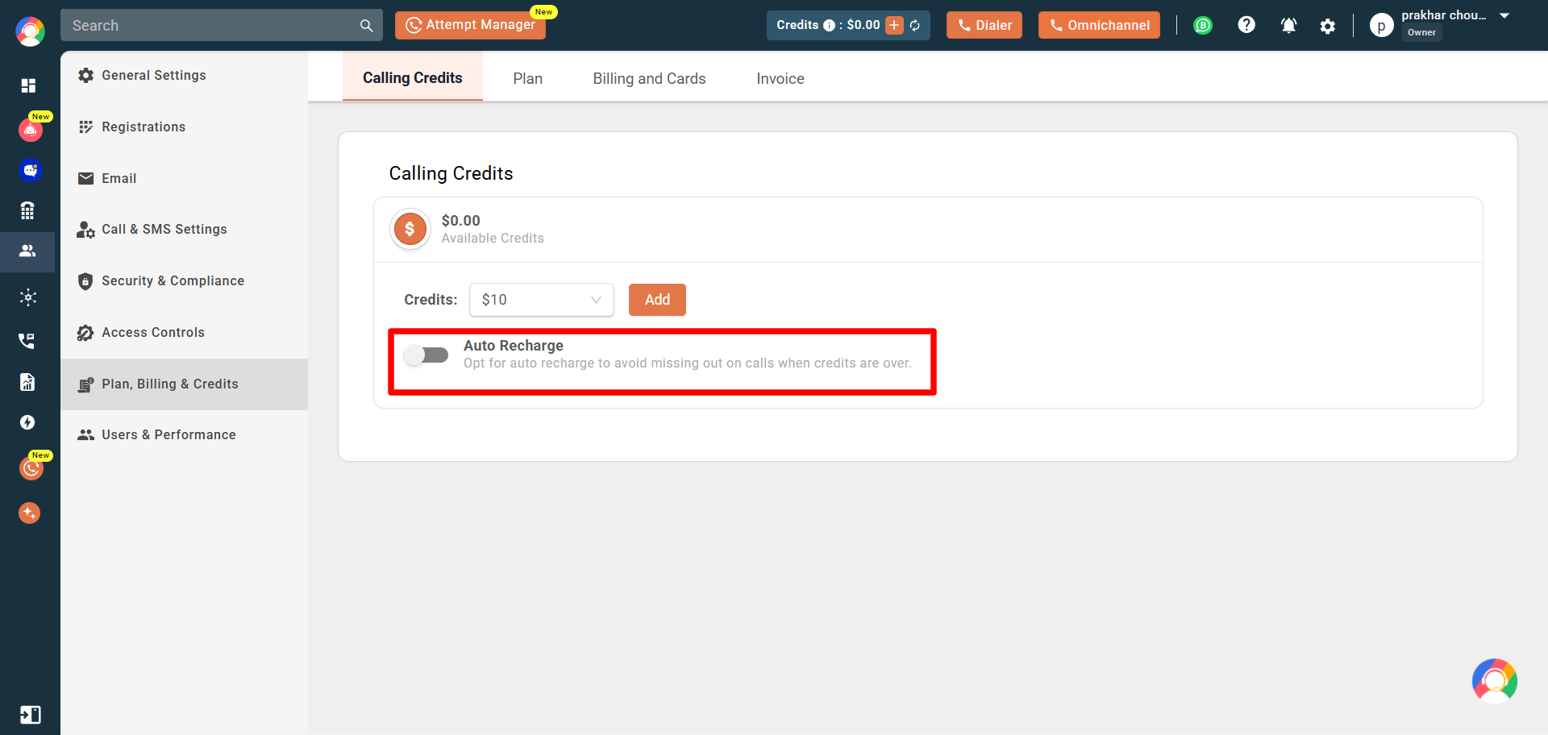This screenshot has height=735, width=1548.
Task: Enable the Auto Recharge toggle
Action: point(427,355)
